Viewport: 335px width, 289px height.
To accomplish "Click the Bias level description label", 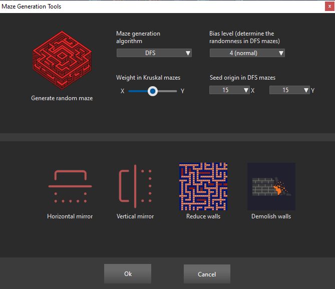I will pos(245,37).
